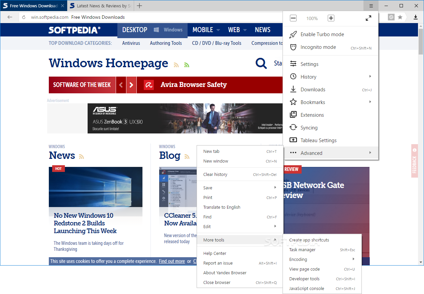
Task: Click the three-dot Advanced icon
Action: pyautogui.click(x=293, y=153)
